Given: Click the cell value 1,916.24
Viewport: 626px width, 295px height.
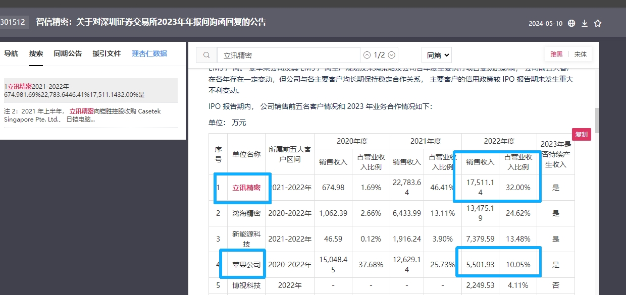Looking at the screenshot, I should coord(407,239).
